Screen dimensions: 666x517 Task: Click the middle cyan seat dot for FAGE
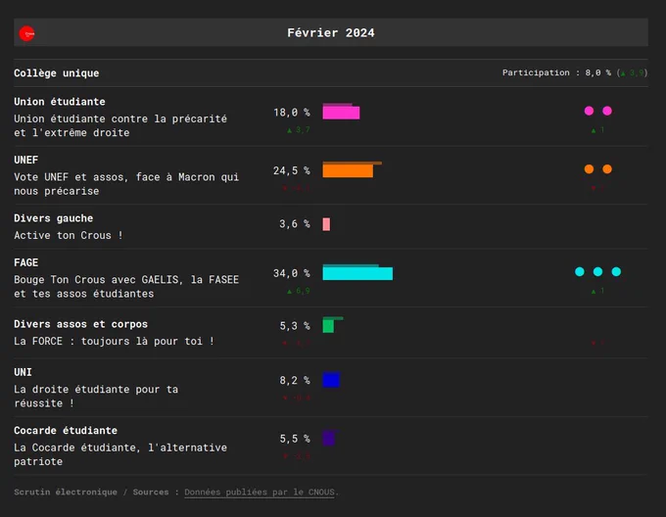597,271
